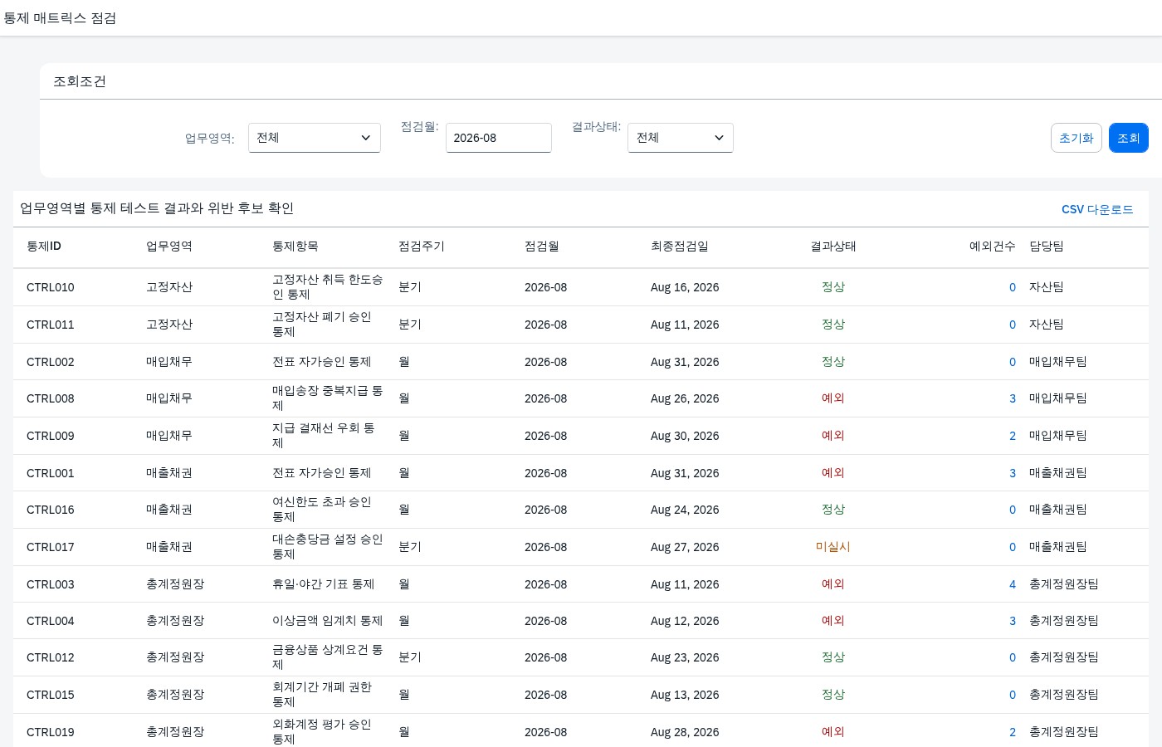Click 외화계정 평가 승인 통제 cell
The height and width of the screenshot is (747, 1162).
[x=322, y=732]
